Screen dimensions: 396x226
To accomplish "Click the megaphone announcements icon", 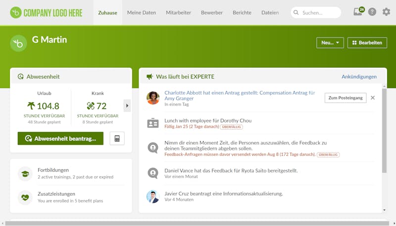I will coord(150,77).
